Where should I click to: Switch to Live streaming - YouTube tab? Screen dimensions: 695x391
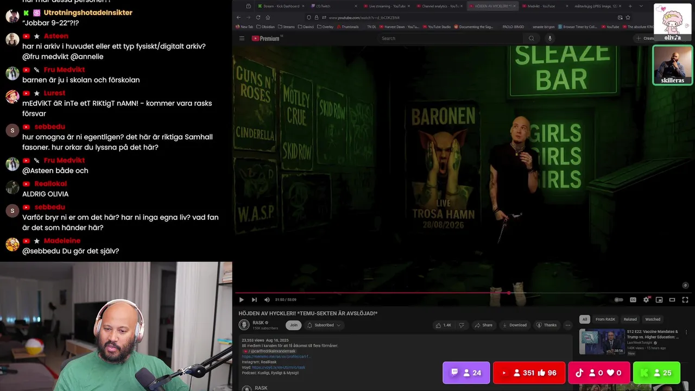pyautogui.click(x=387, y=6)
